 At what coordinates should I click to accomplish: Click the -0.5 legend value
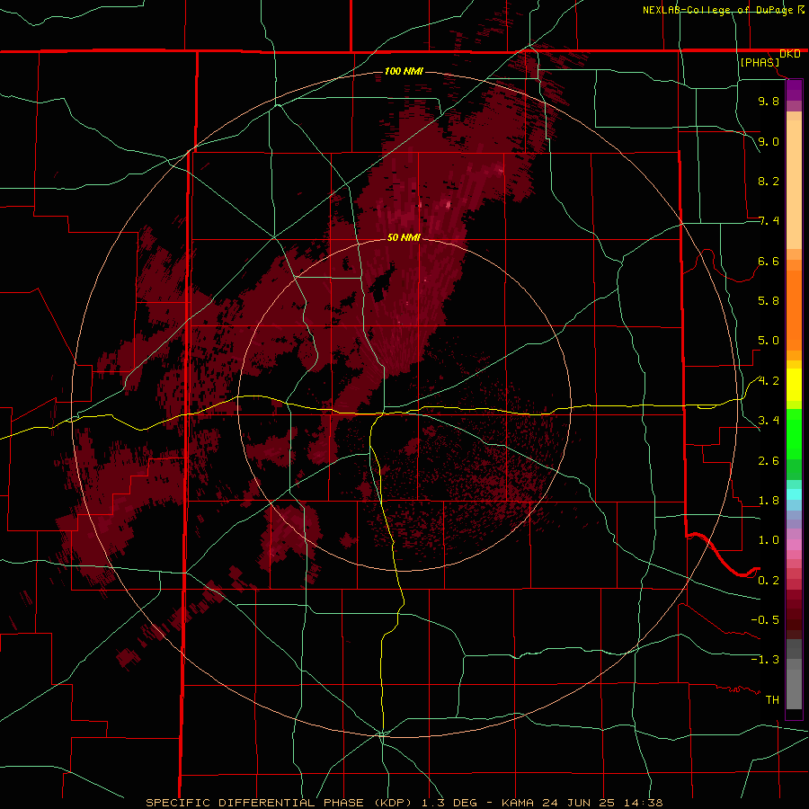[765, 620]
